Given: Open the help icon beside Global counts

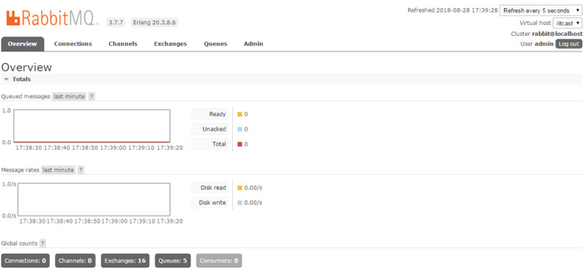Looking at the screenshot, I should [x=42, y=243].
